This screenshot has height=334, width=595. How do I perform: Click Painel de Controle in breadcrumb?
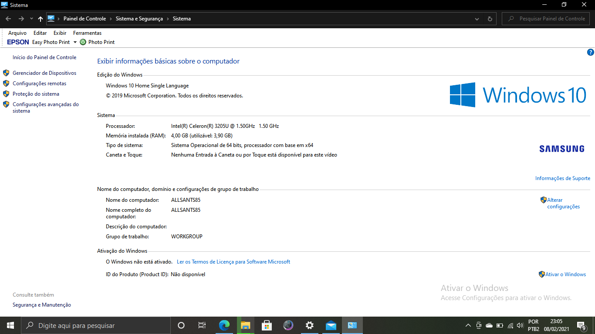85,19
